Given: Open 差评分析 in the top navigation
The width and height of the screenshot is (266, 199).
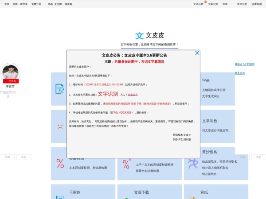Looking at the screenshot, I should [242, 4].
